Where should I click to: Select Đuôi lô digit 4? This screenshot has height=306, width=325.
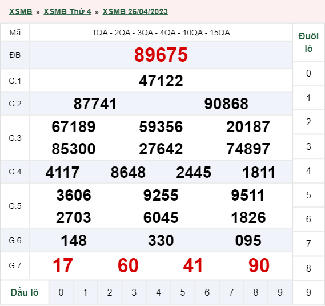pos(308,171)
